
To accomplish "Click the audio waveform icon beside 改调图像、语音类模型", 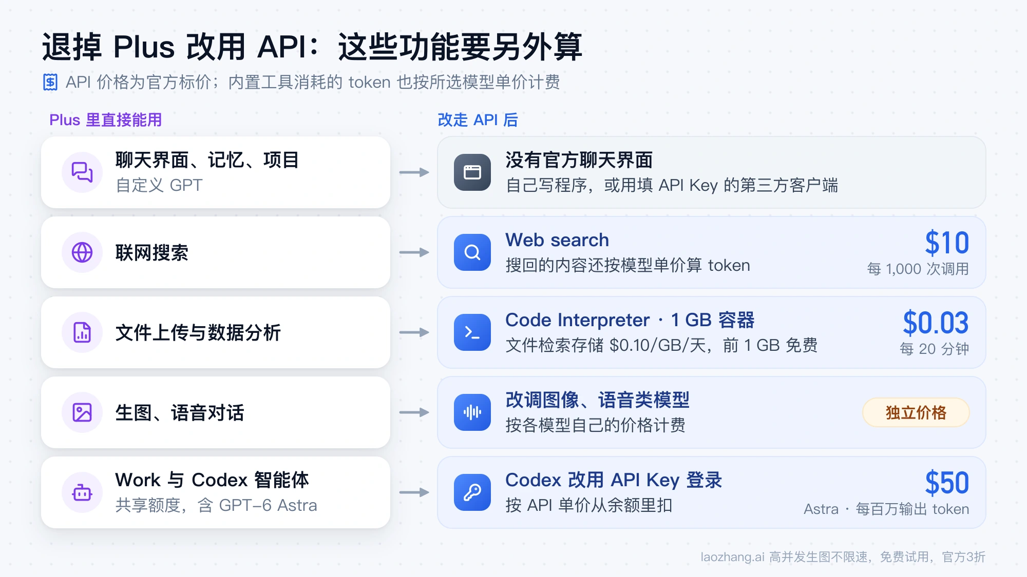I will click(472, 412).
